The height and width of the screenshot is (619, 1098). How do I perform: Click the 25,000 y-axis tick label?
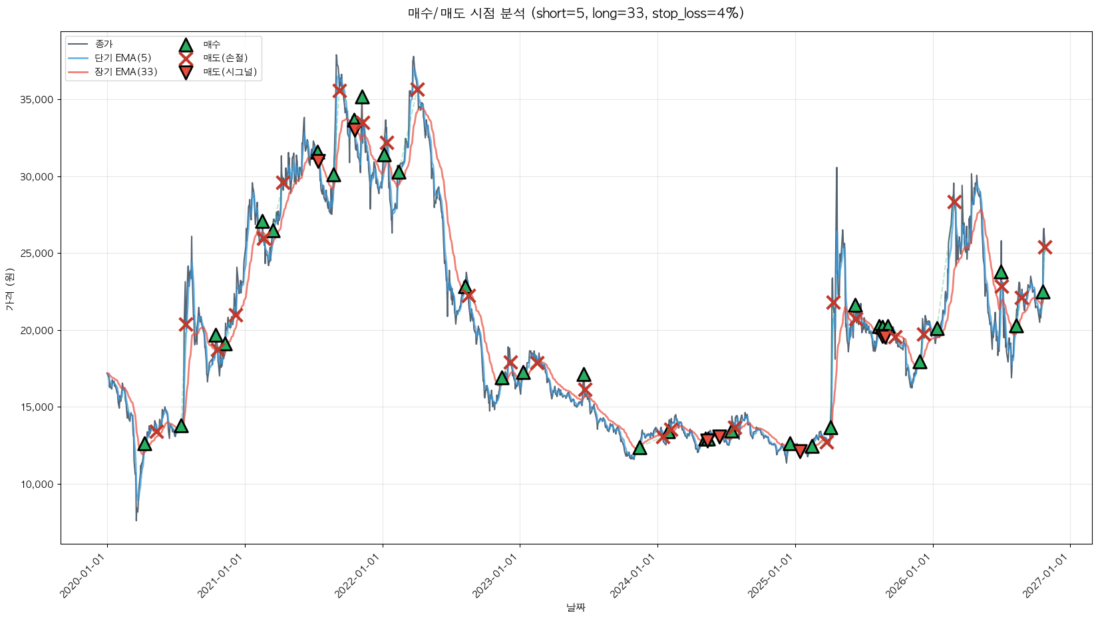click(39, 254)
